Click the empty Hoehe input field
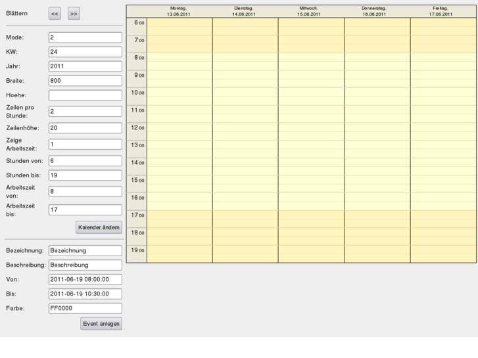Image resolution: width=478 pixels, height=358 pixels. (85, 95)
